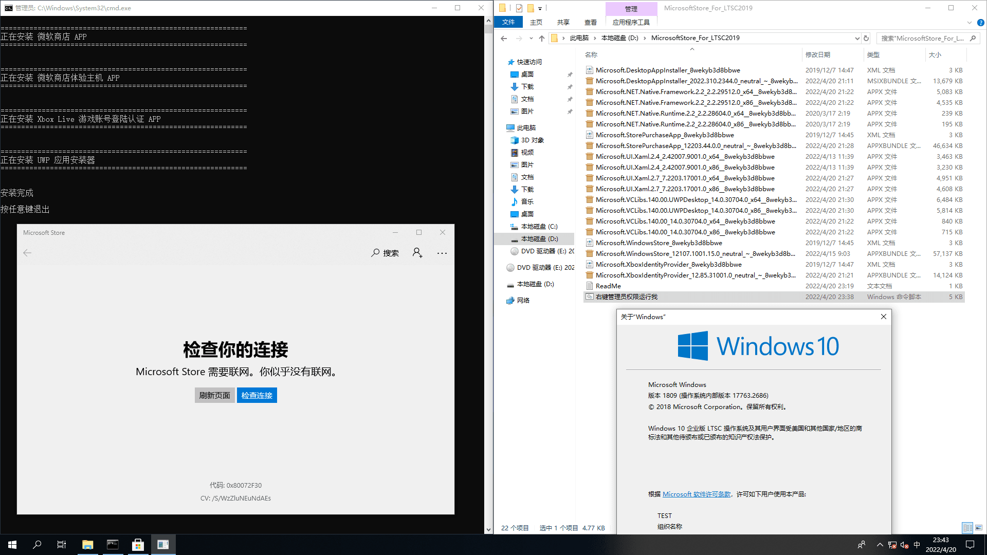Open the 主页 ribbon tab
The image size is (987, 555).
click(536, 22)
